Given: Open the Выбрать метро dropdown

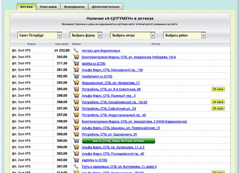Looking at the screenshot, I should (x=132, y=35).
